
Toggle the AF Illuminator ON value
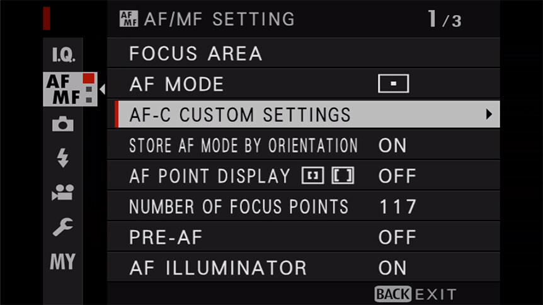pos(392,268)
